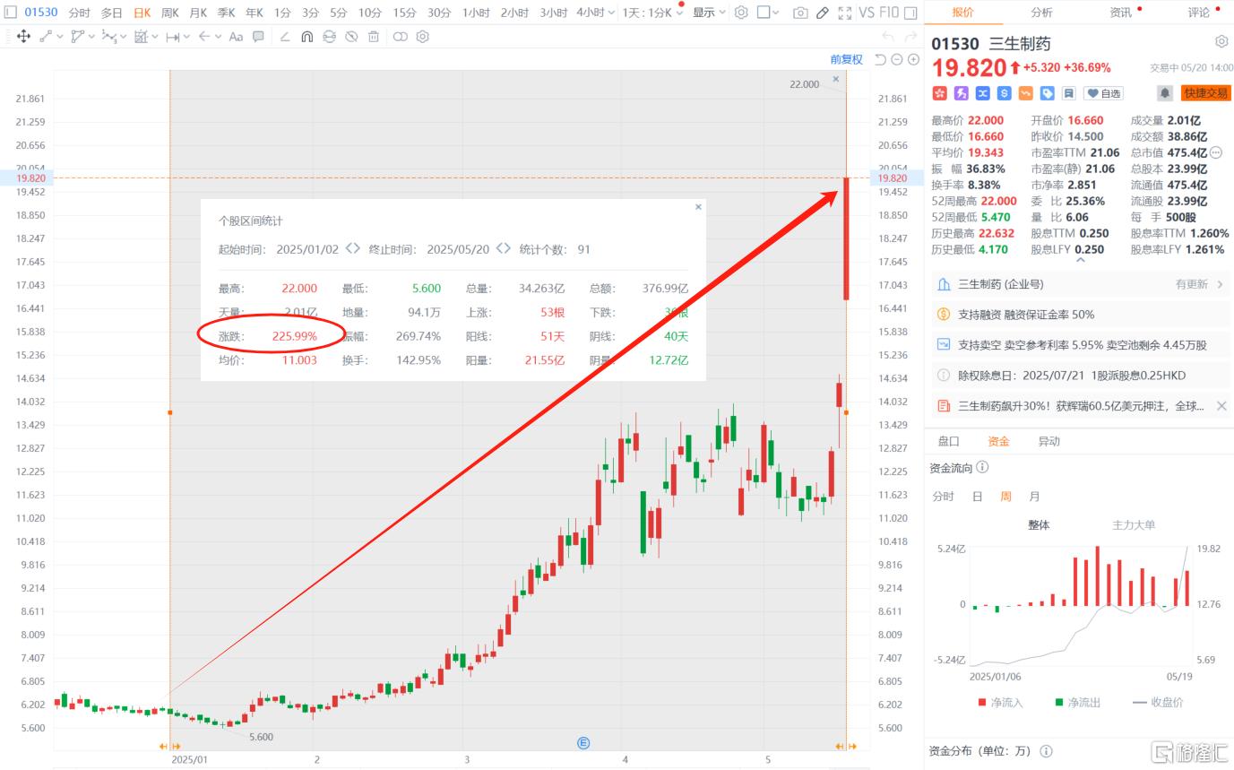Select the eraser tool in drawing toolbar
Screen dimensions: 1234x770
(x=285, y=37)
